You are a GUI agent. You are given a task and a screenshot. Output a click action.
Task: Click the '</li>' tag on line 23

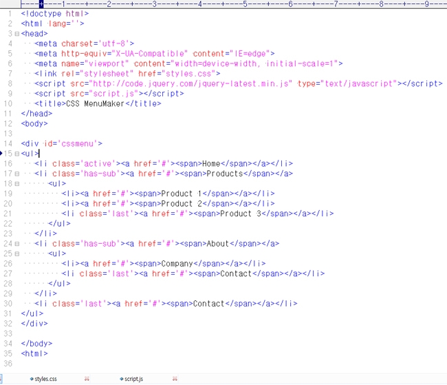coord(45,233)
